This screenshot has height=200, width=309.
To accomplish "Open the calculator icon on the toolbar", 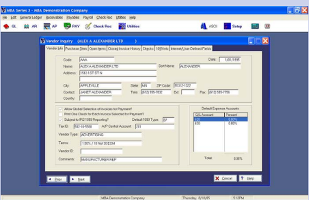I will pos(255,26).
